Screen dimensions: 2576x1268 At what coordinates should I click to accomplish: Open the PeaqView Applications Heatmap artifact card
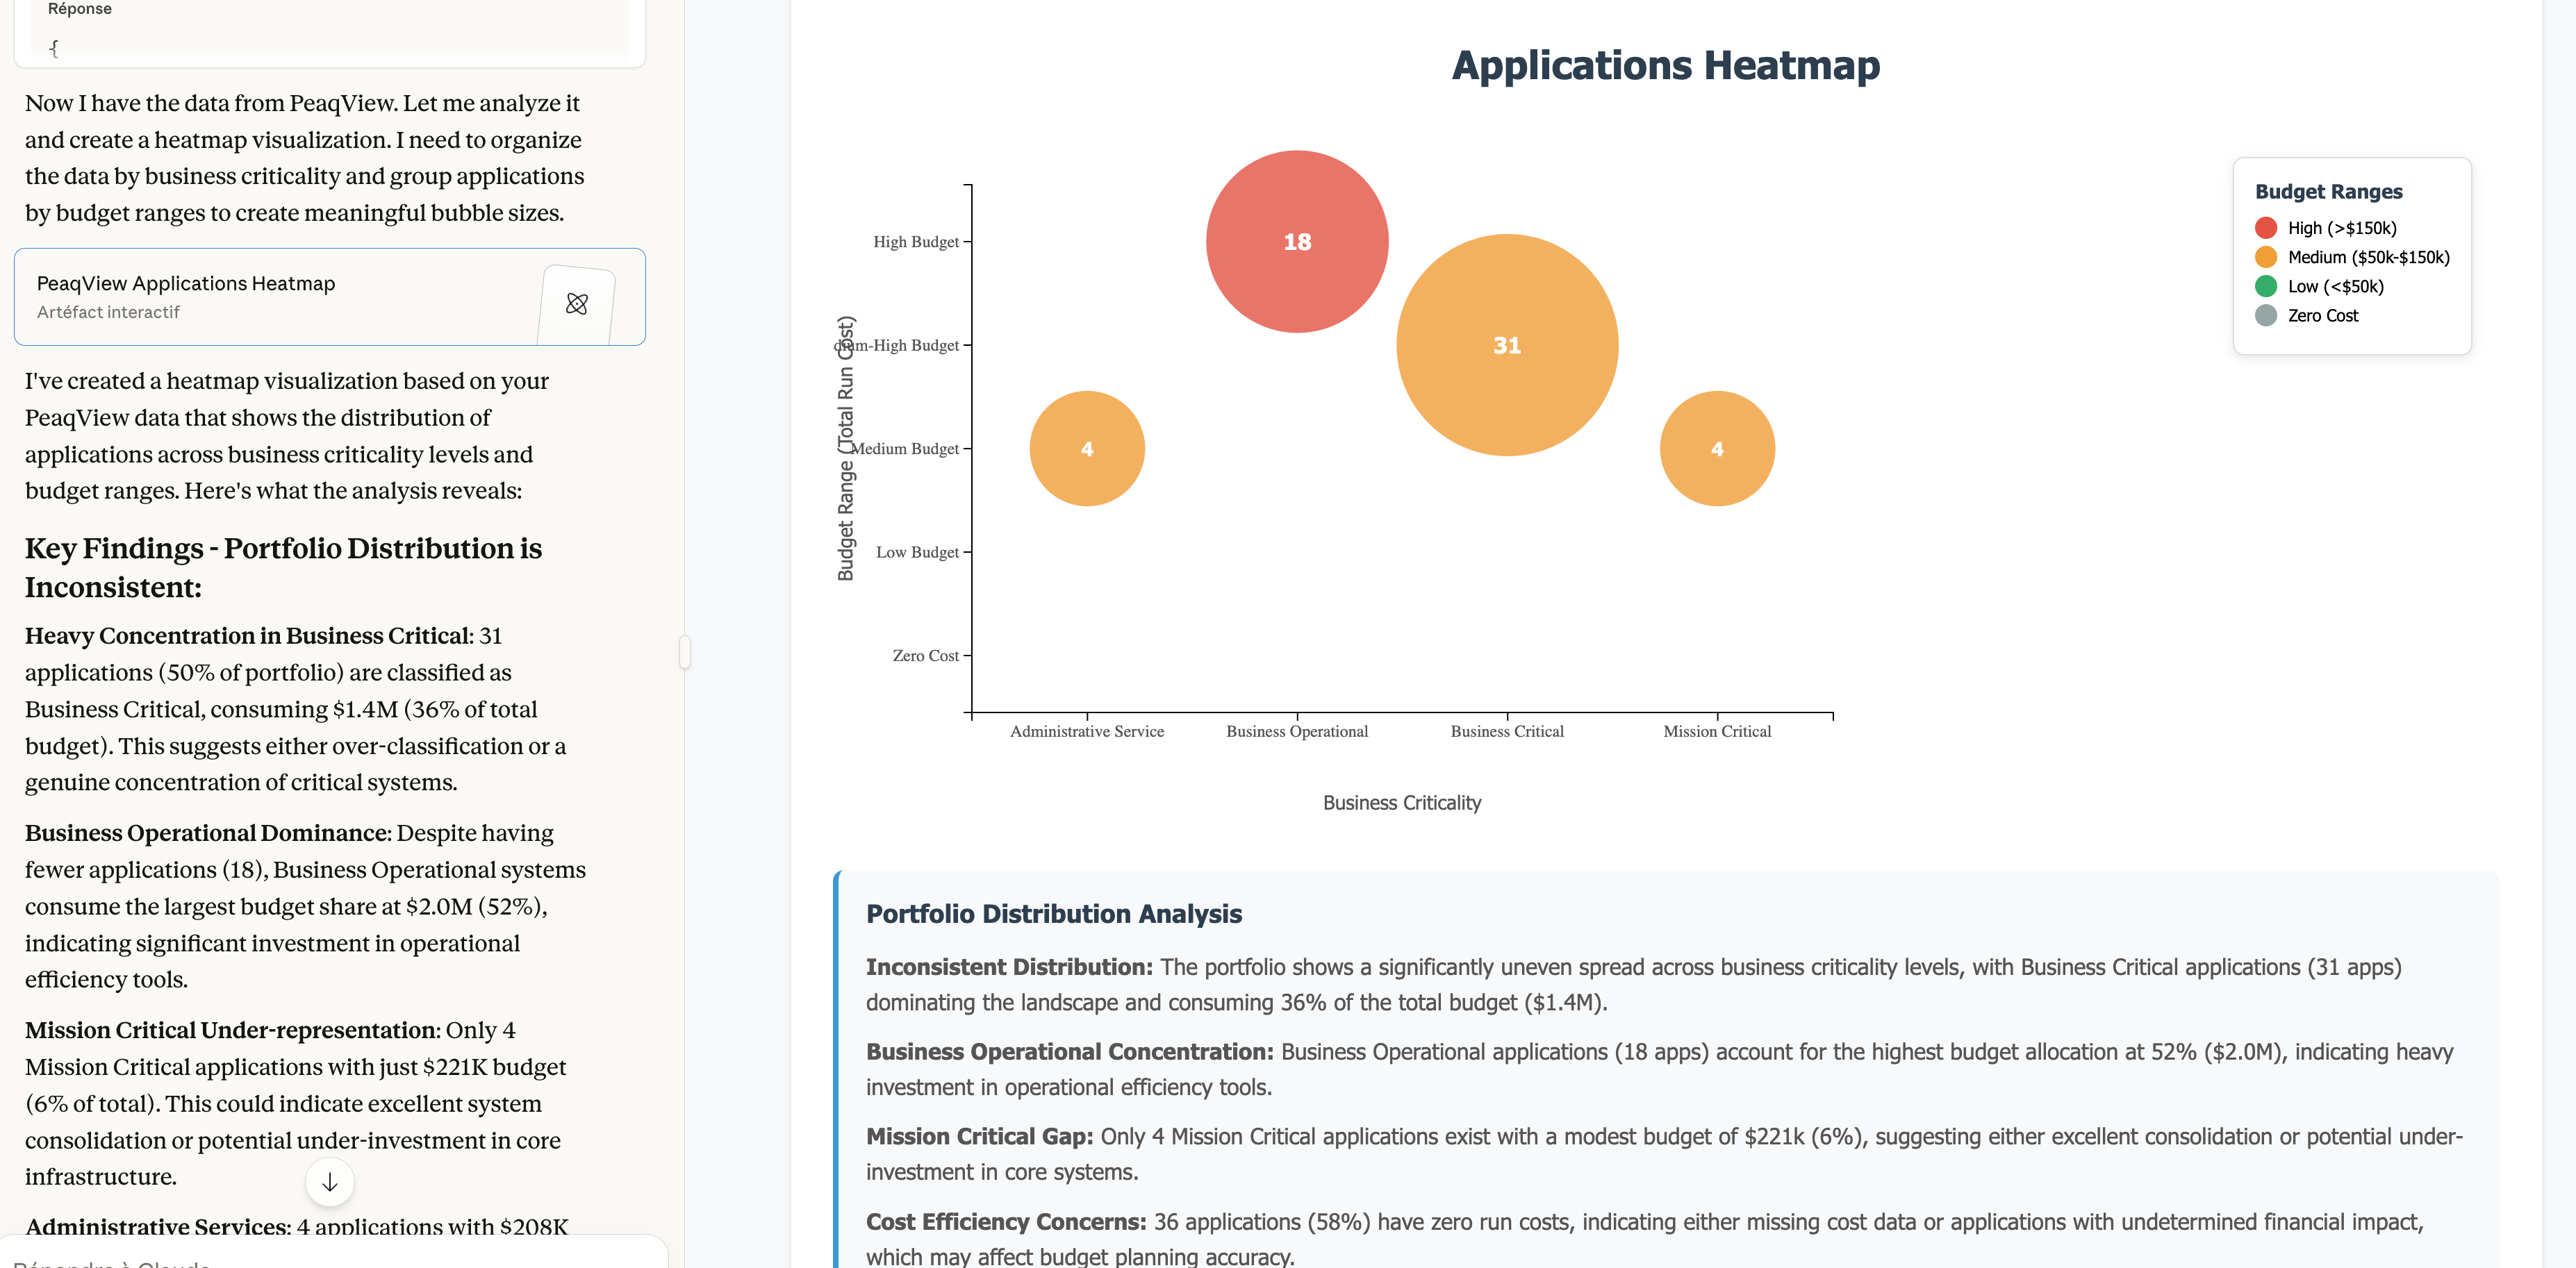(280, 297)
